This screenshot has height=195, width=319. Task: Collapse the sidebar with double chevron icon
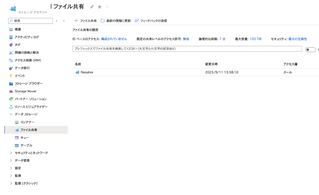tap(64, 21)
